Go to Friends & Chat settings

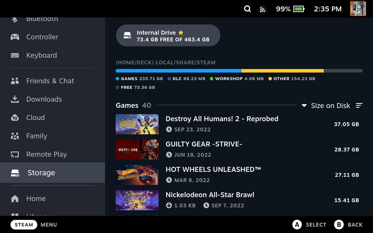pyautogui.click(x=52, y=81)
